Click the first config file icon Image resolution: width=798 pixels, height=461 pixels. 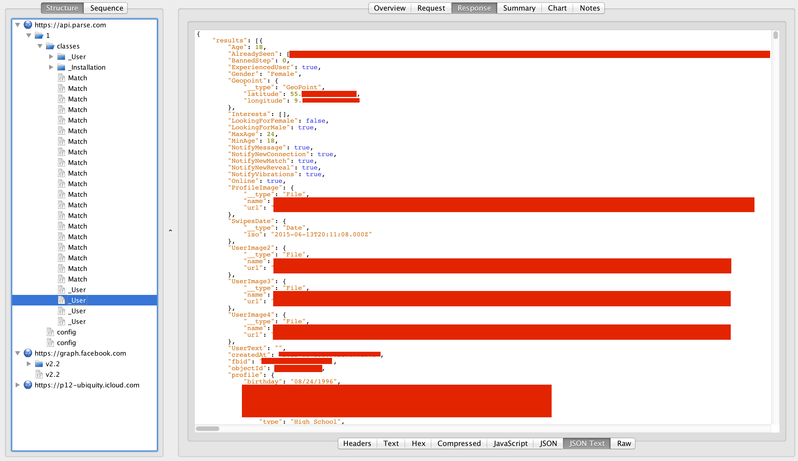pos(50,332)
